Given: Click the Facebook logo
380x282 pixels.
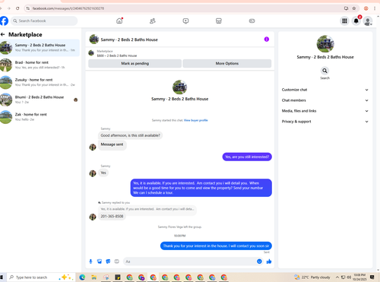Looking at the screenshot, I should point(4,21).
